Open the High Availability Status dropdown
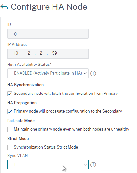137x173 pixels. [48, 73]
